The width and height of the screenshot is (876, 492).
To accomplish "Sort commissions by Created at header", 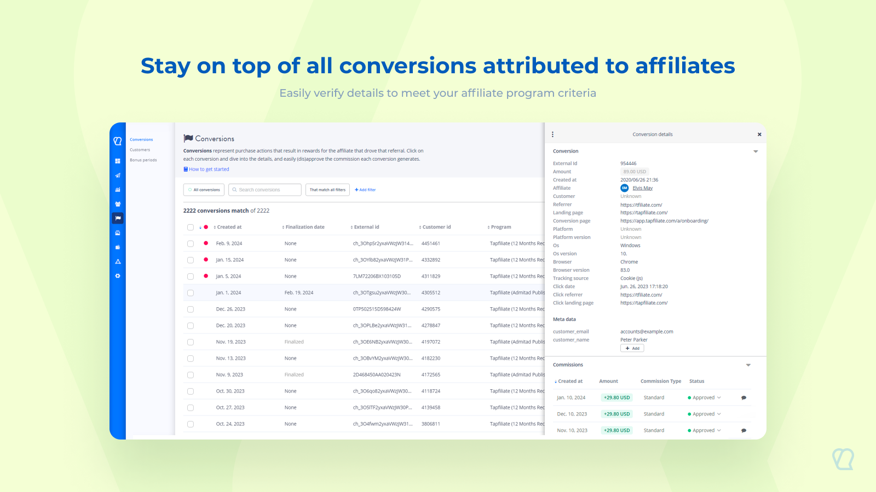I will (x=569, y=382).
